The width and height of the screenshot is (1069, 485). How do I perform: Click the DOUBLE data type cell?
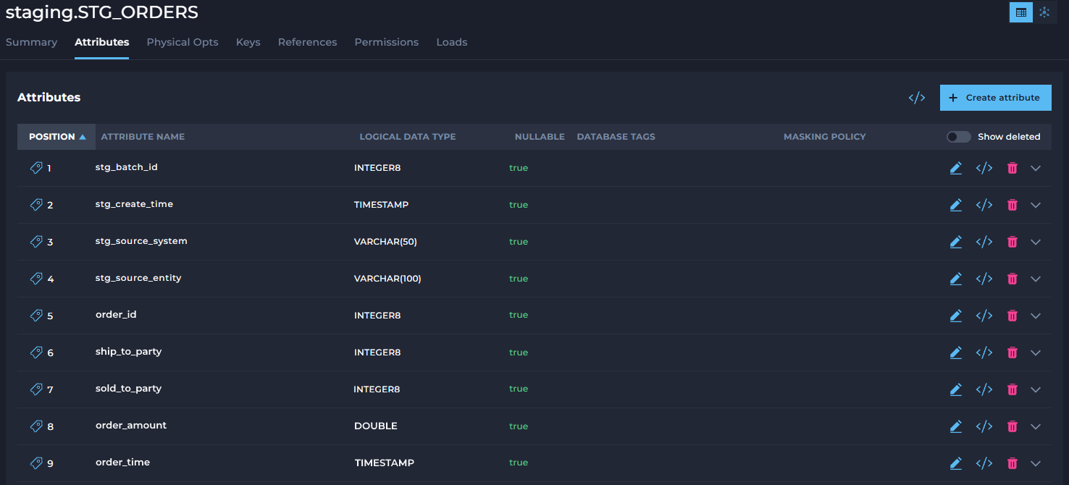coord(376,426)
